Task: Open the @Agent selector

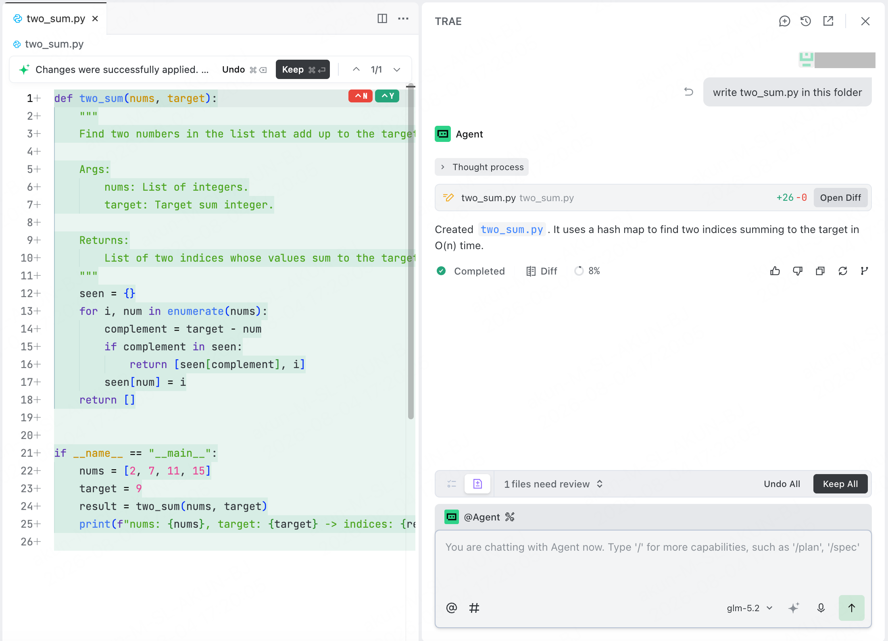Action: click(472, 517)
